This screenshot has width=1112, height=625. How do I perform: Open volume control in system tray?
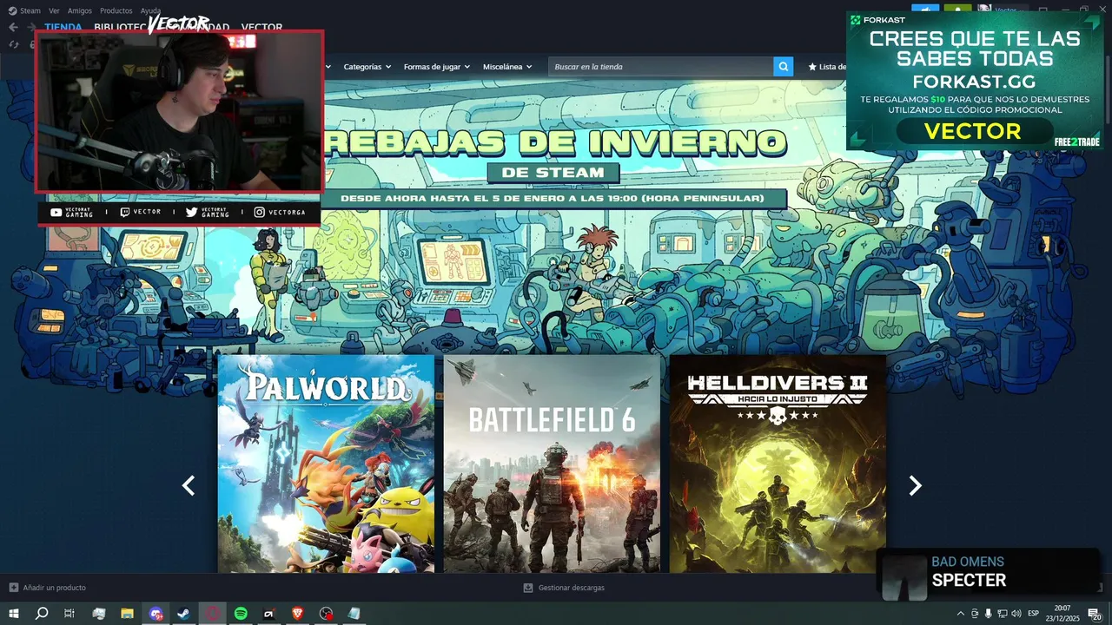click(1016, 614)
